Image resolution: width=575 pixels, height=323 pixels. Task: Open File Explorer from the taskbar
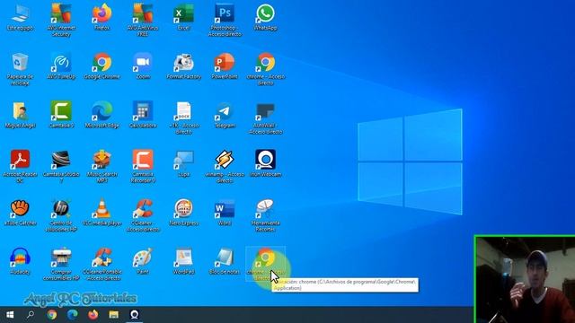tap(114, 315)
